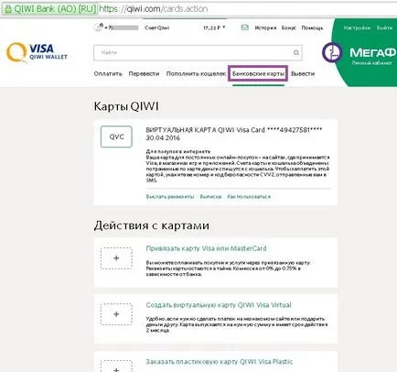Select the Оплатить menu item
This screenshot has height=372, width=397.
pos(108,73)
